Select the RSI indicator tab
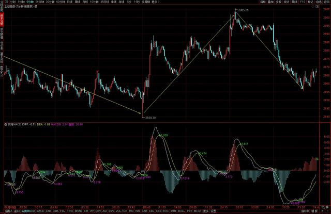 pyautogui.click(x=131, y=211)
